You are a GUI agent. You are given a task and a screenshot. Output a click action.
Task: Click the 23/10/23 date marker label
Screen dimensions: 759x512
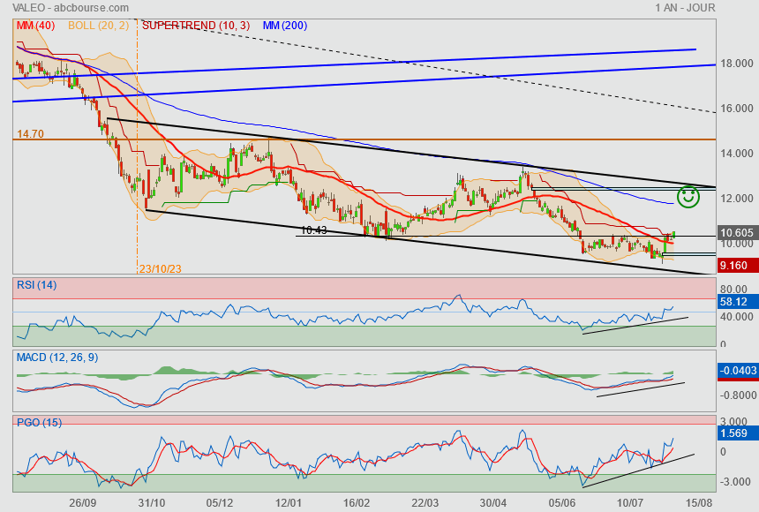tap(161, 269)
